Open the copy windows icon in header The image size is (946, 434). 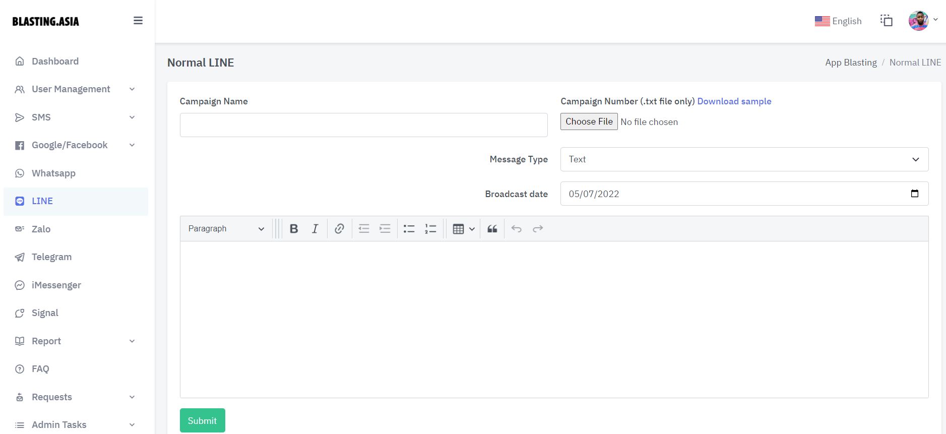tap(887, 20)
